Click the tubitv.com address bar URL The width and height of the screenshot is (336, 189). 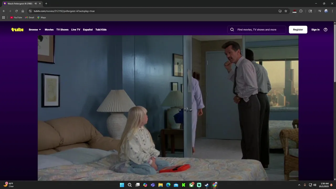coord(64,11)
